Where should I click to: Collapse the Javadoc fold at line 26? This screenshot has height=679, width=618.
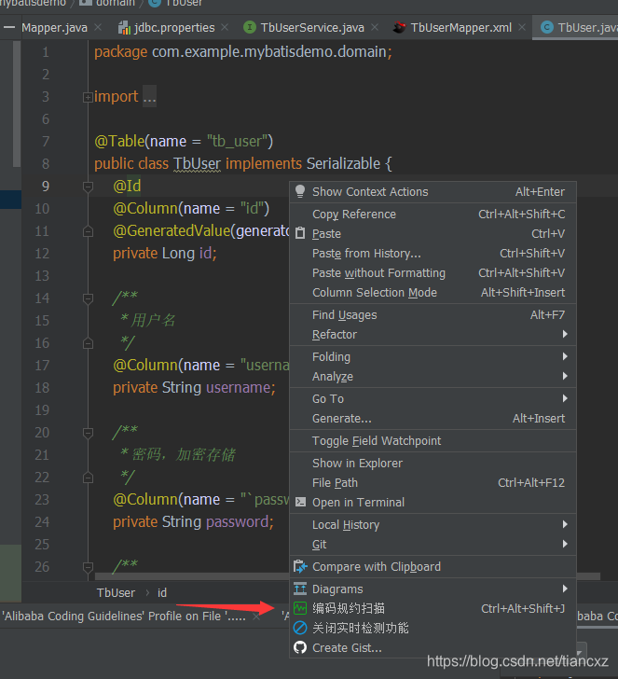click(88, 567)
